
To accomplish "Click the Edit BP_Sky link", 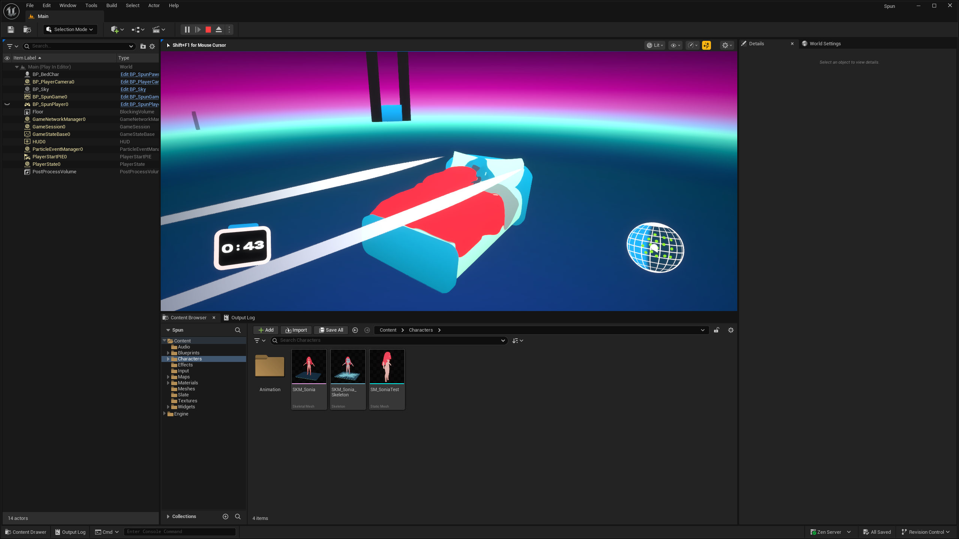I will [x=133, y=89].
